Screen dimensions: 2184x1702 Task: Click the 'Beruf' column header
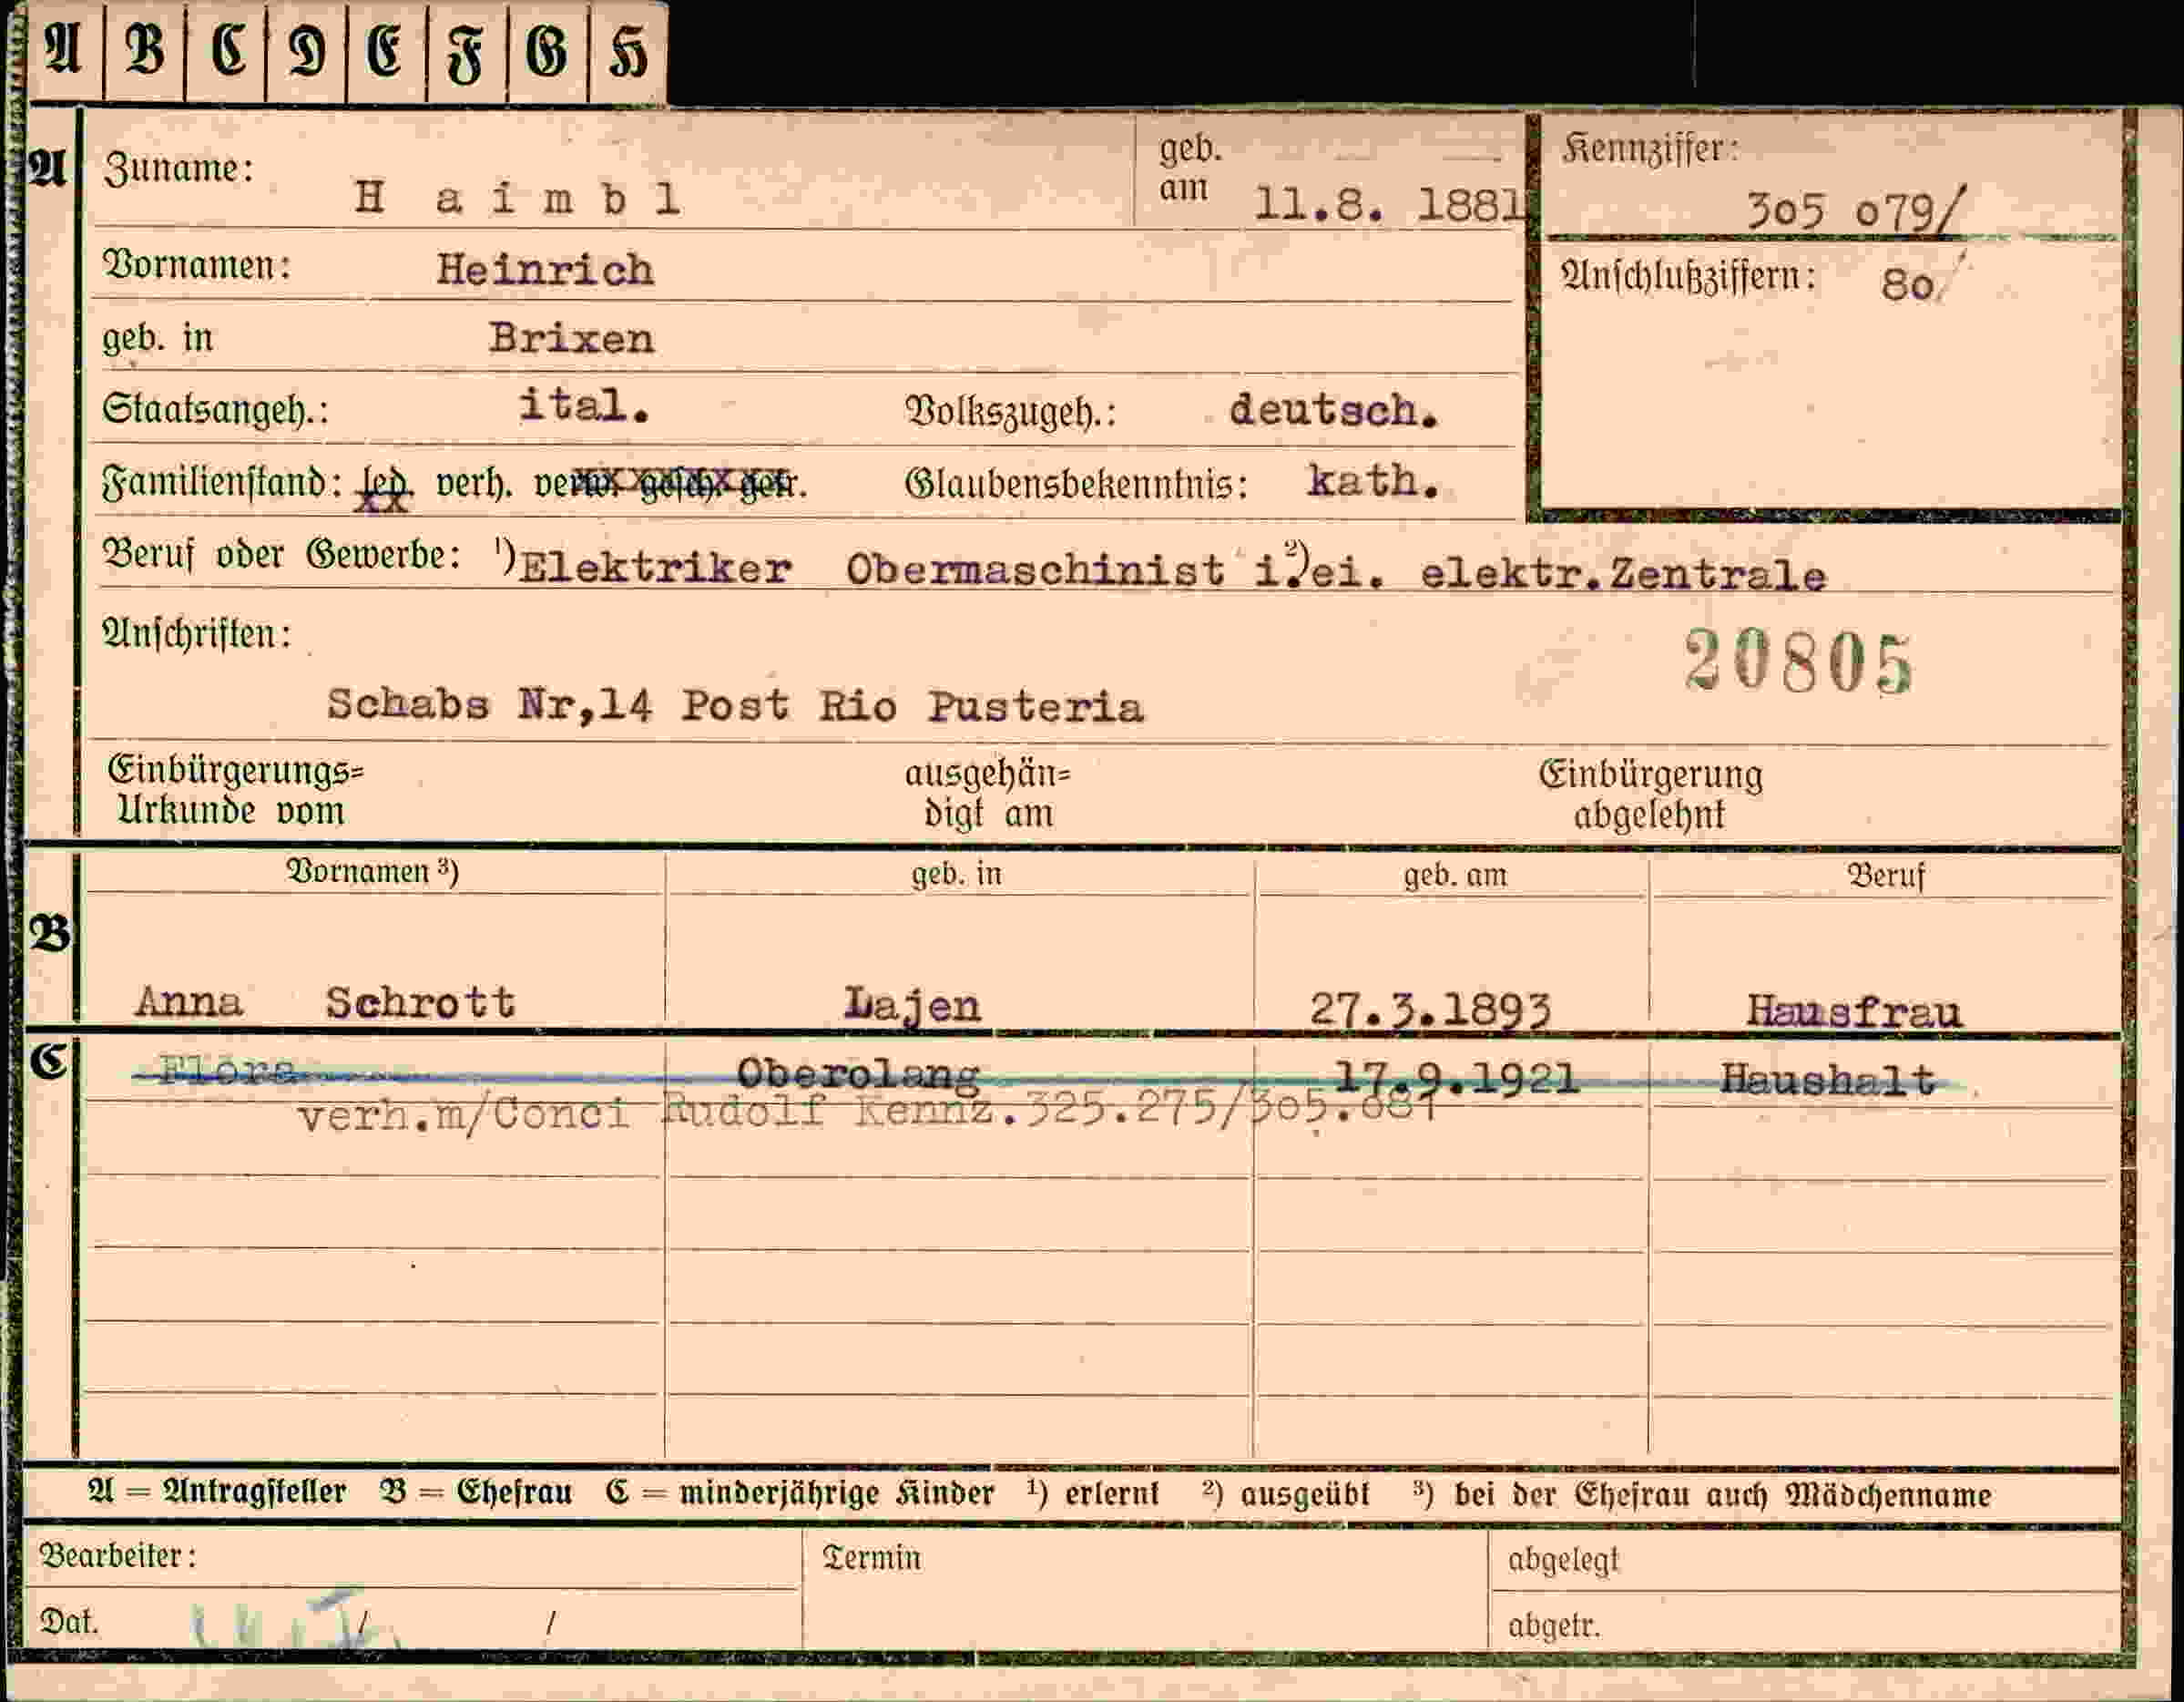1885,877
